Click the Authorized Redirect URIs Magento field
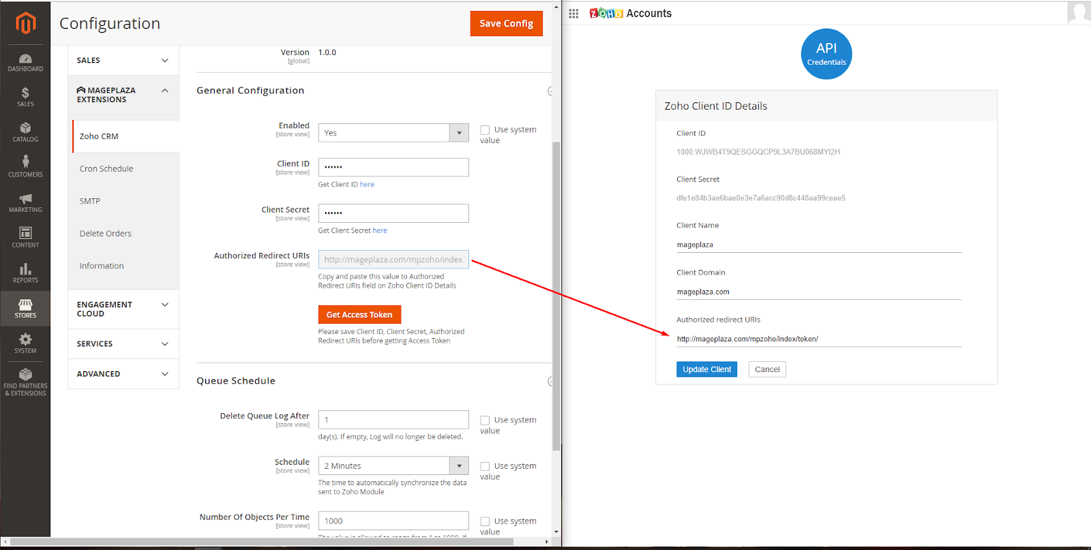The image size is (1091, 550). [x=393, y=260]
